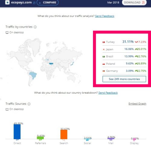Click the info icon beside Traffic by countries
151x146 pixels.
click(35, 27)
